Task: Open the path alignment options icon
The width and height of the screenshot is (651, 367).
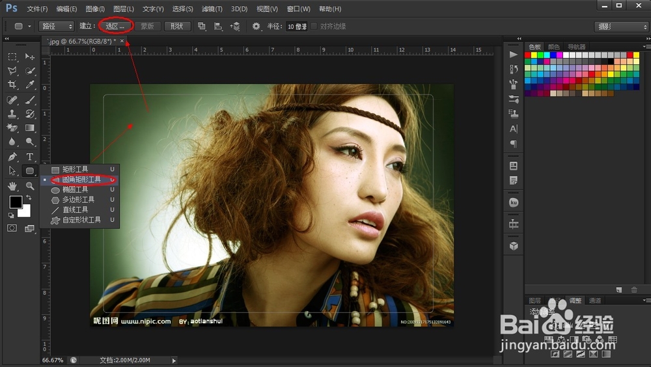Action: [x=218, y=26]
